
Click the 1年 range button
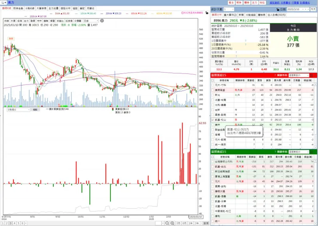190,223
